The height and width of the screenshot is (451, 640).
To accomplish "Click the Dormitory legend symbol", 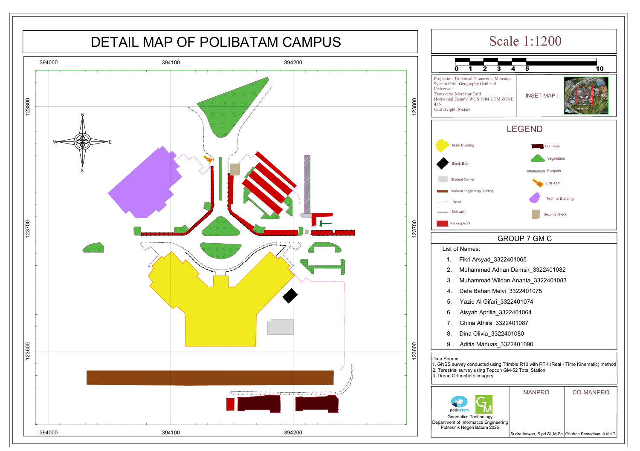I will click(x=537, y=146).
